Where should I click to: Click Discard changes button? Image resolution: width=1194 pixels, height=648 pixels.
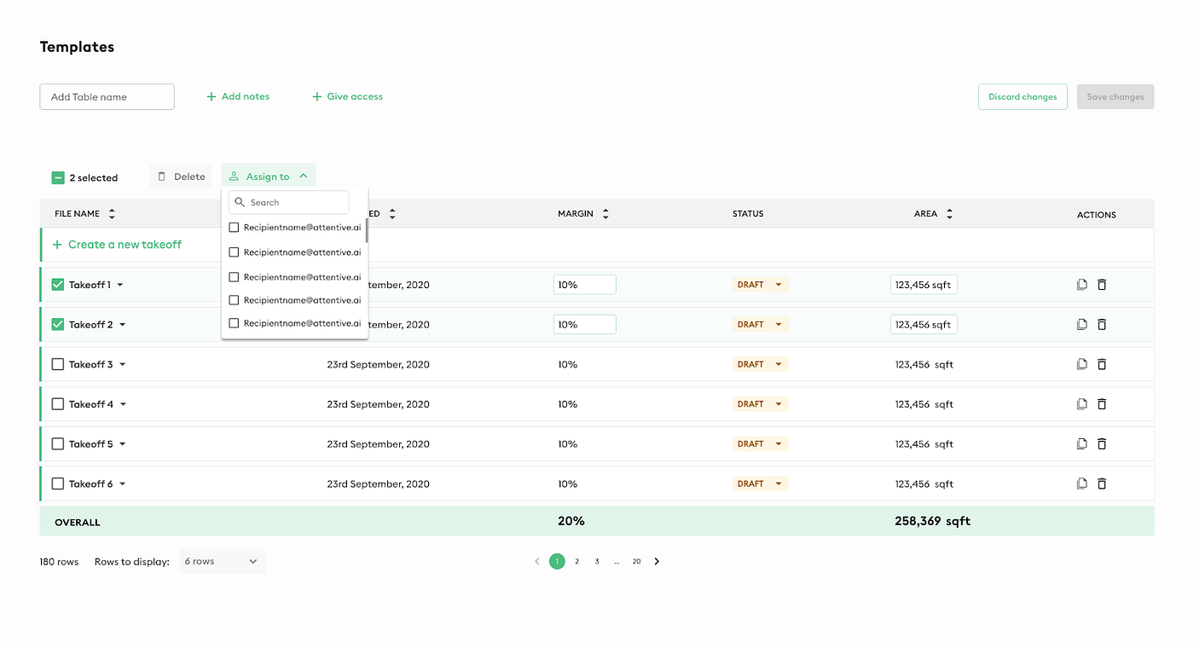pos(1023,96)
